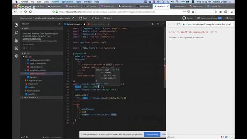247x139 pixels.
Task: Open the StackBlitz project files sidebar icon
Action: (x=16, y=25)
